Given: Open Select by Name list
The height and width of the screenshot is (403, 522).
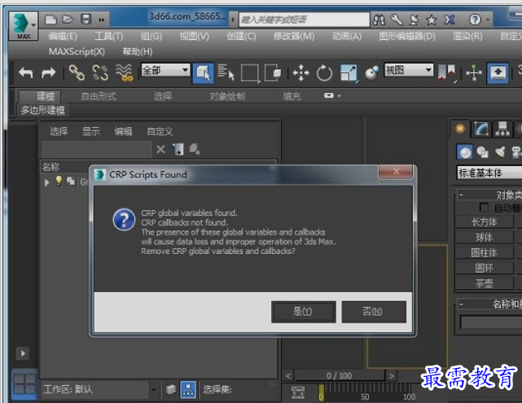Looking at the screenshot, I should pyautogui.click(x=226, y=72).
